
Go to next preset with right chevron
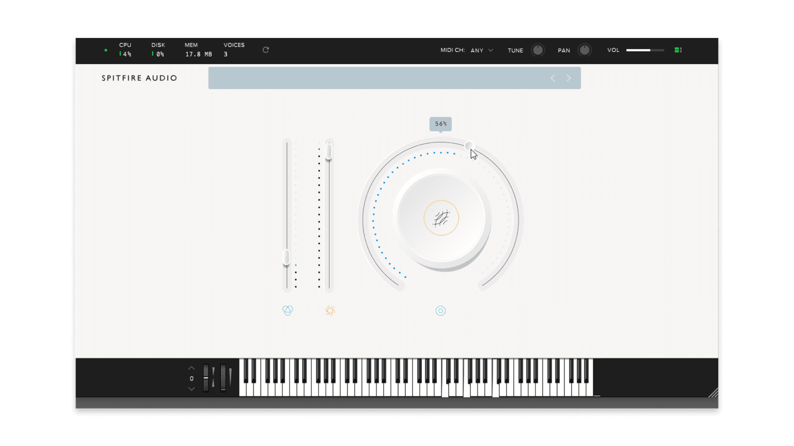click(x=568, y=78)
